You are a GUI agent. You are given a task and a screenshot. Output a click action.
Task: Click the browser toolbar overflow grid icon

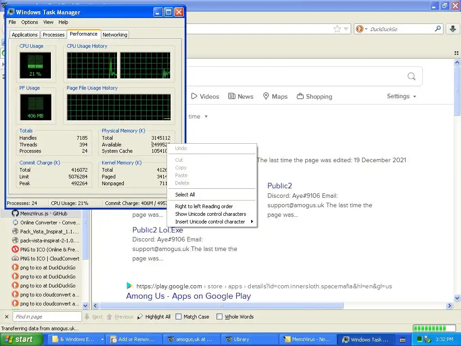point(456,53)
